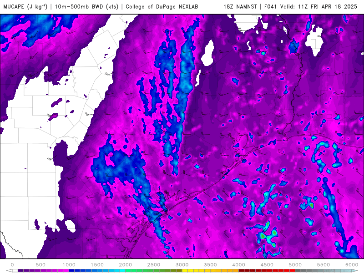Click the "1000" color scale label
This screenshot has width=364, height=273.
click(x=69, y=265)
